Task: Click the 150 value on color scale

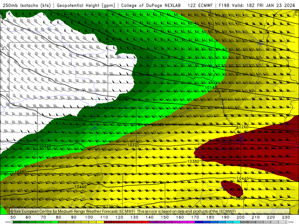Action: pyautogui.click(x=165, y=217)
